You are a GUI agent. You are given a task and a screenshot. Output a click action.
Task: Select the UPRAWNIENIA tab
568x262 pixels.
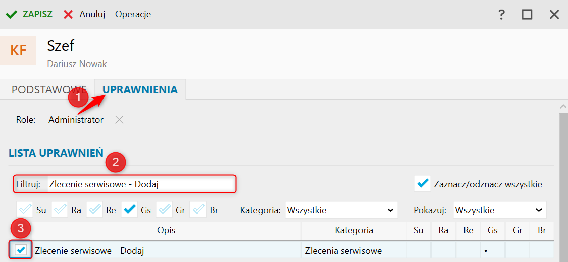point(140,90)
